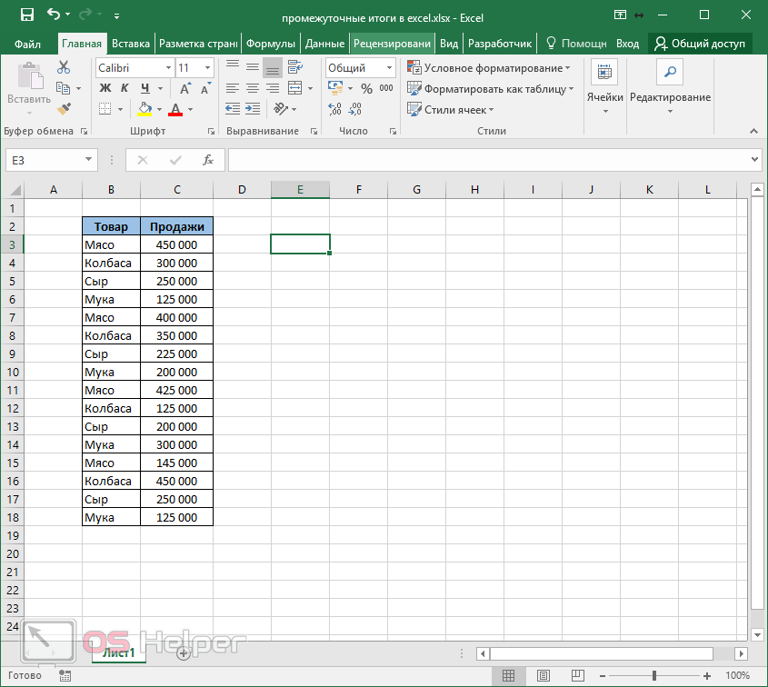Click Increase Decimal icon

pos(335,109)
